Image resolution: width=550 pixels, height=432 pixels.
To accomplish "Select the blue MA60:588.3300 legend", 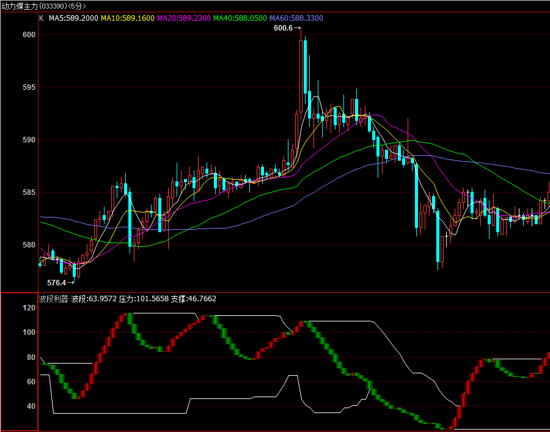I will (x=296, y=18).
